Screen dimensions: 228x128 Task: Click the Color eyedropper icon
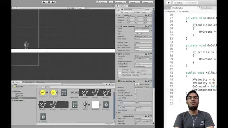coord(151,31)
